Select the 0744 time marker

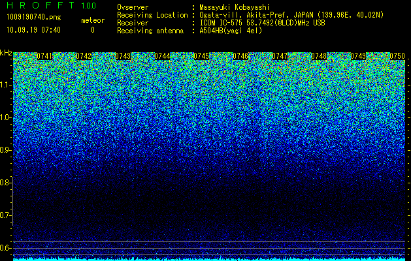[x=162, y=56]
